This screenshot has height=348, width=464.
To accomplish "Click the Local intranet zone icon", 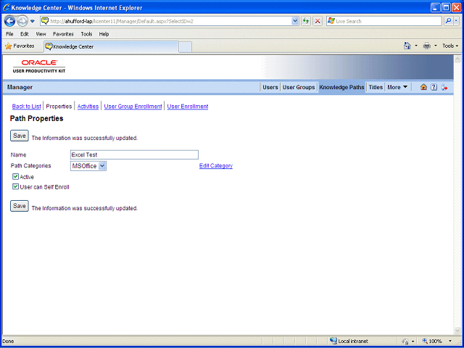I will pos(333,341).
